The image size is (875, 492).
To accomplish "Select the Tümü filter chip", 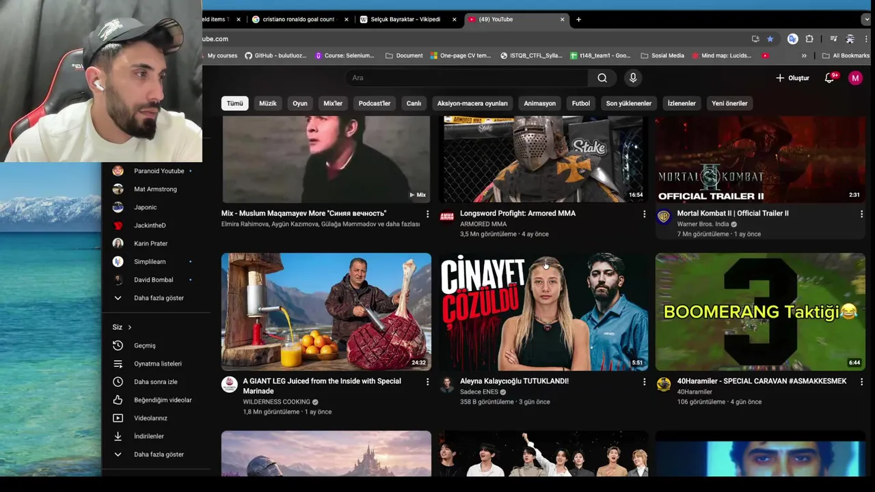I will [234, 103].
